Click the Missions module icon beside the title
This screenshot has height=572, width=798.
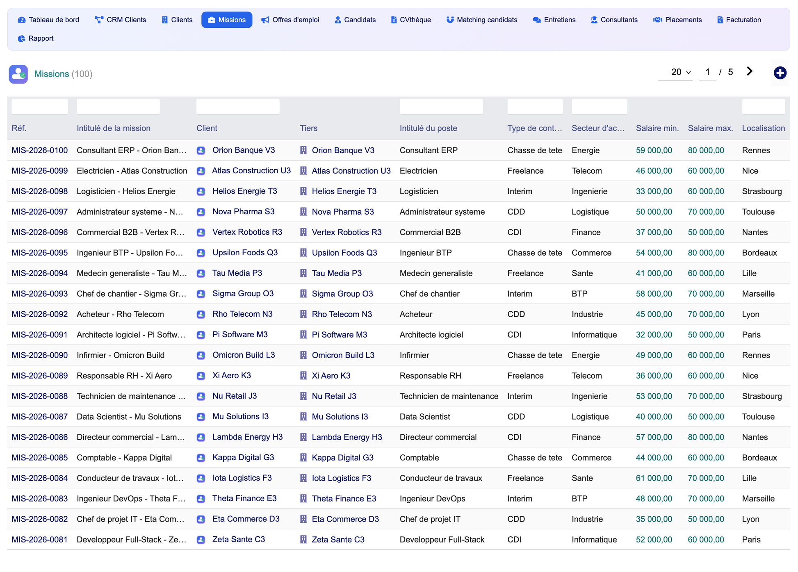pos(18,74)
